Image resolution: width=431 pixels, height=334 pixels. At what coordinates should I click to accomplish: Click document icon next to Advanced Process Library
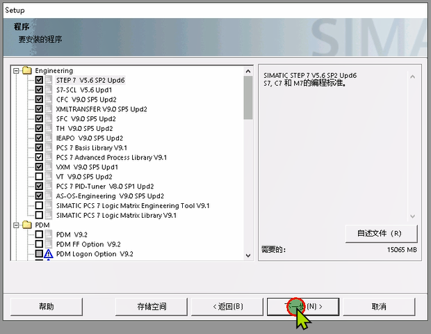(x=49, y=157)
